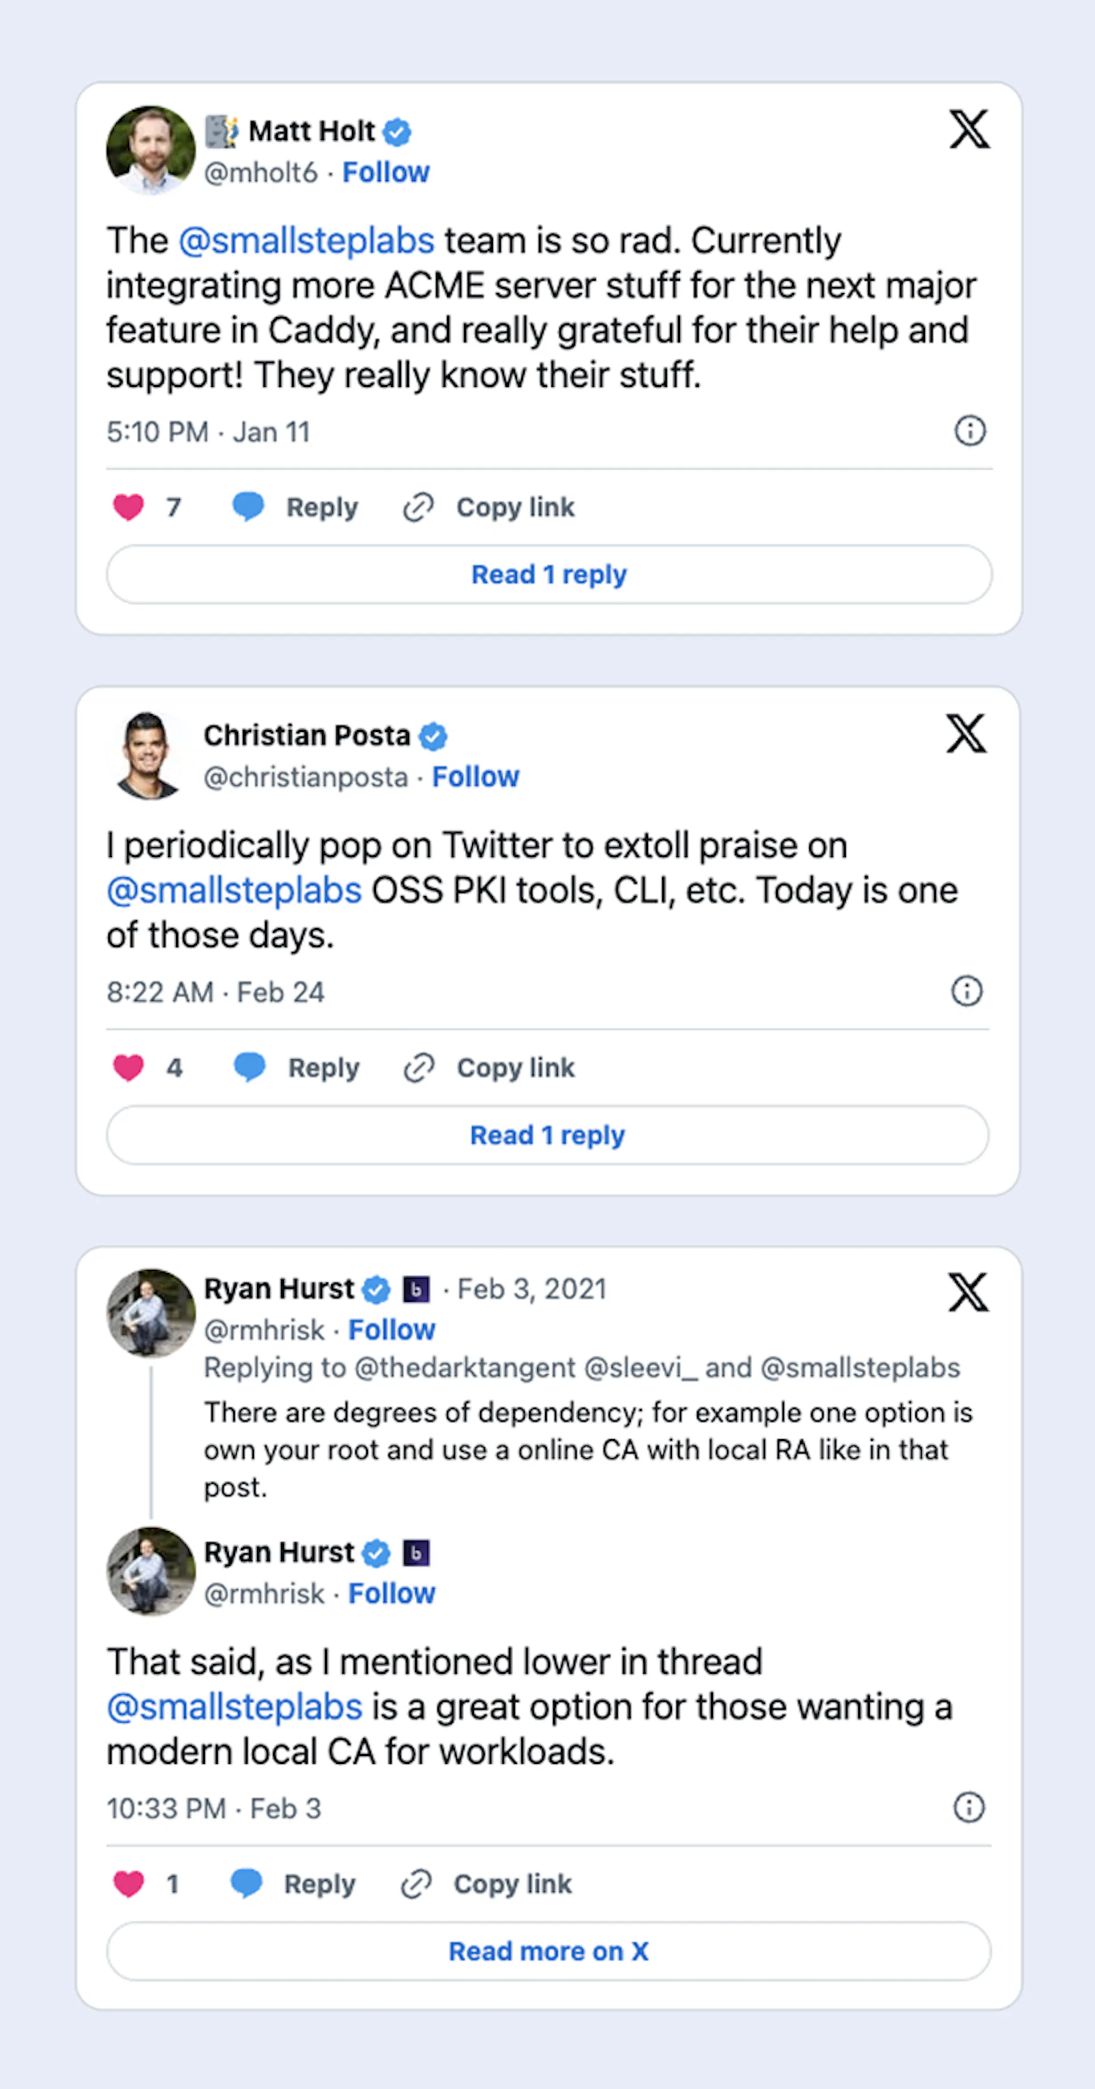Like Ryan Hurst's tweet with the heart icon
Screen dimensions: 1095x2089
(x=128, y=1883)
